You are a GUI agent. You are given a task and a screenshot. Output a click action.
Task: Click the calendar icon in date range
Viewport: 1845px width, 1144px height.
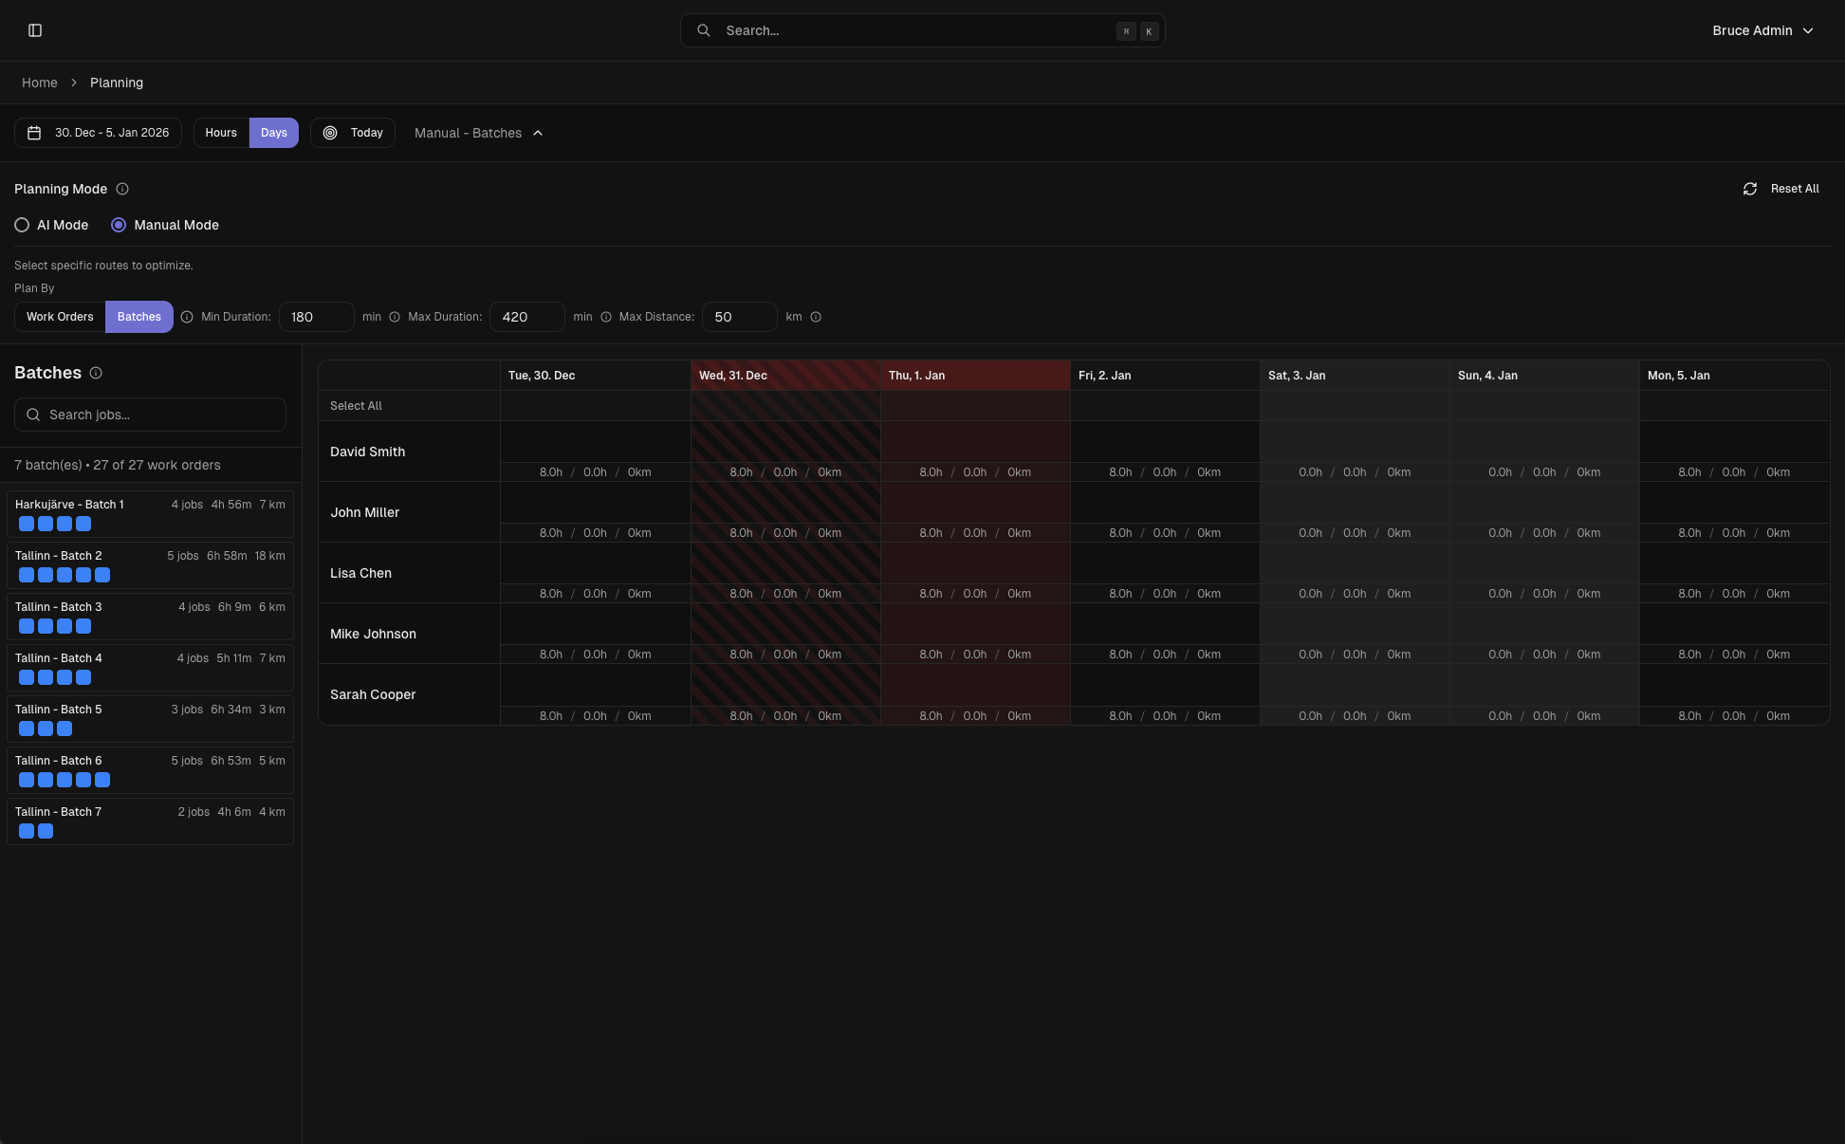tap(34, 133)
